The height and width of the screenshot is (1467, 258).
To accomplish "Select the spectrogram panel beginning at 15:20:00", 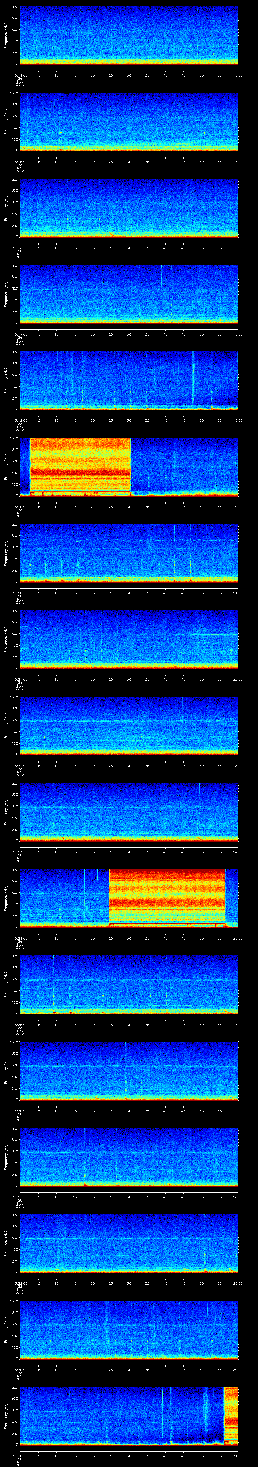I will [129, 553].
